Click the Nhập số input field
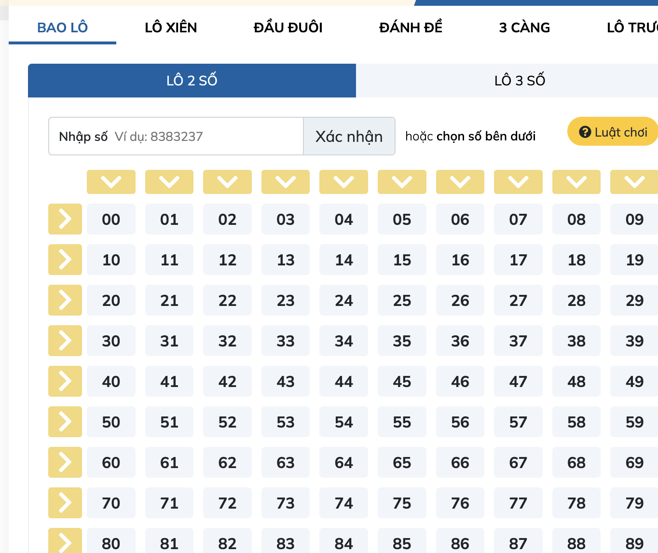Viewport: 658px width, 553px height. 176,136
